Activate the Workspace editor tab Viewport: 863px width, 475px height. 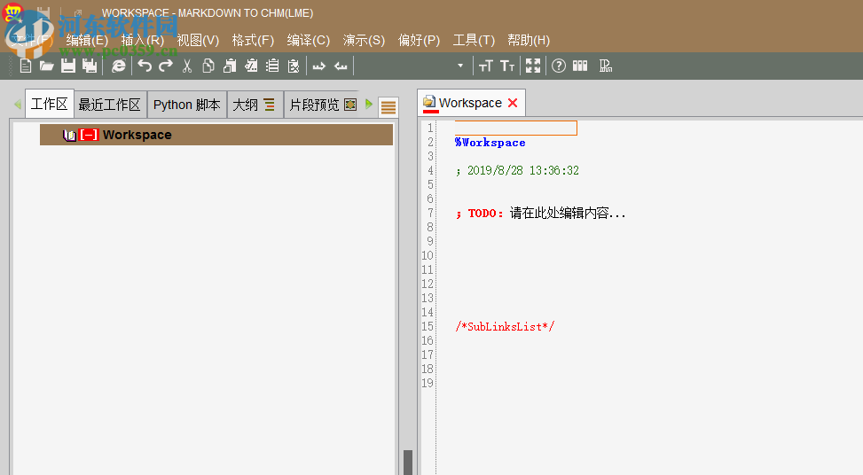click(471, 103)
